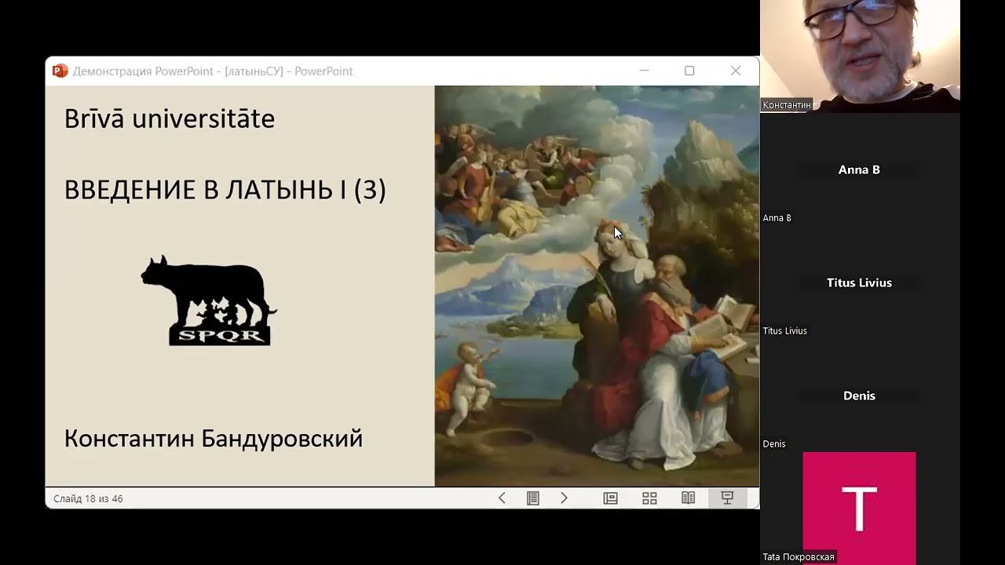The height and width of the screenshot is (565, 1005).
Task: Start Slide Show view icon
Action: pyautogui.click(x=727, y=498)
